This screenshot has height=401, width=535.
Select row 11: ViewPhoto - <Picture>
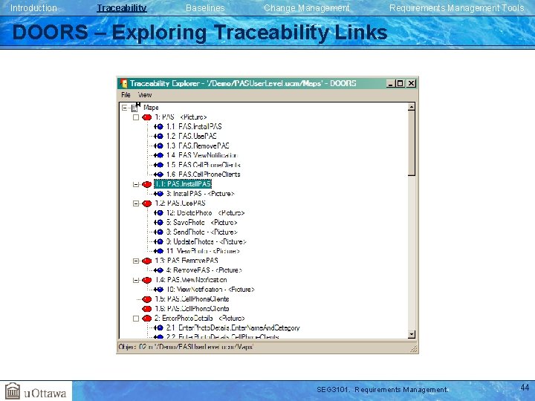tap(203, 251)
